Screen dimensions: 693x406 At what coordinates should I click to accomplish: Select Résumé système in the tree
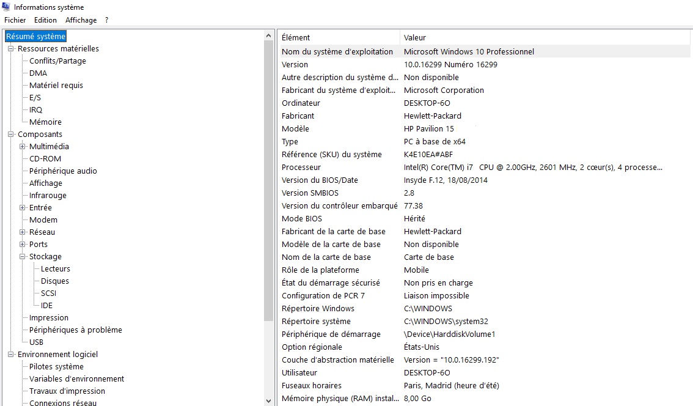(35, 37)
